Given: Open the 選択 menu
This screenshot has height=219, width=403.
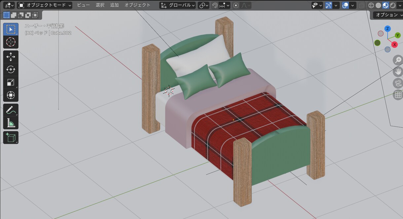Looking at the screenshot, I should click(100, 5).
